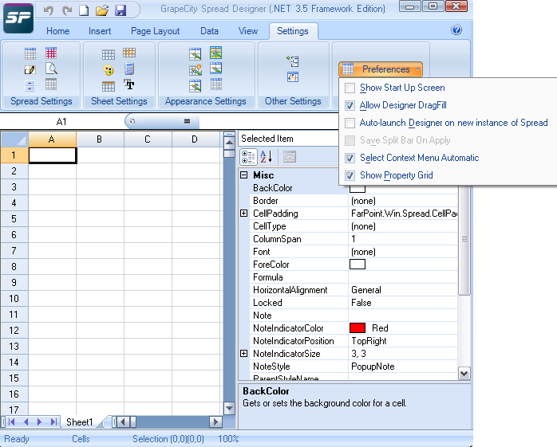Collapse the Misc category in property grid

pos(243,175)
